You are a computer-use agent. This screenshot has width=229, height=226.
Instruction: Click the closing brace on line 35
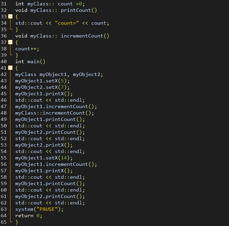pyautogui.click(x=17, y=29)
